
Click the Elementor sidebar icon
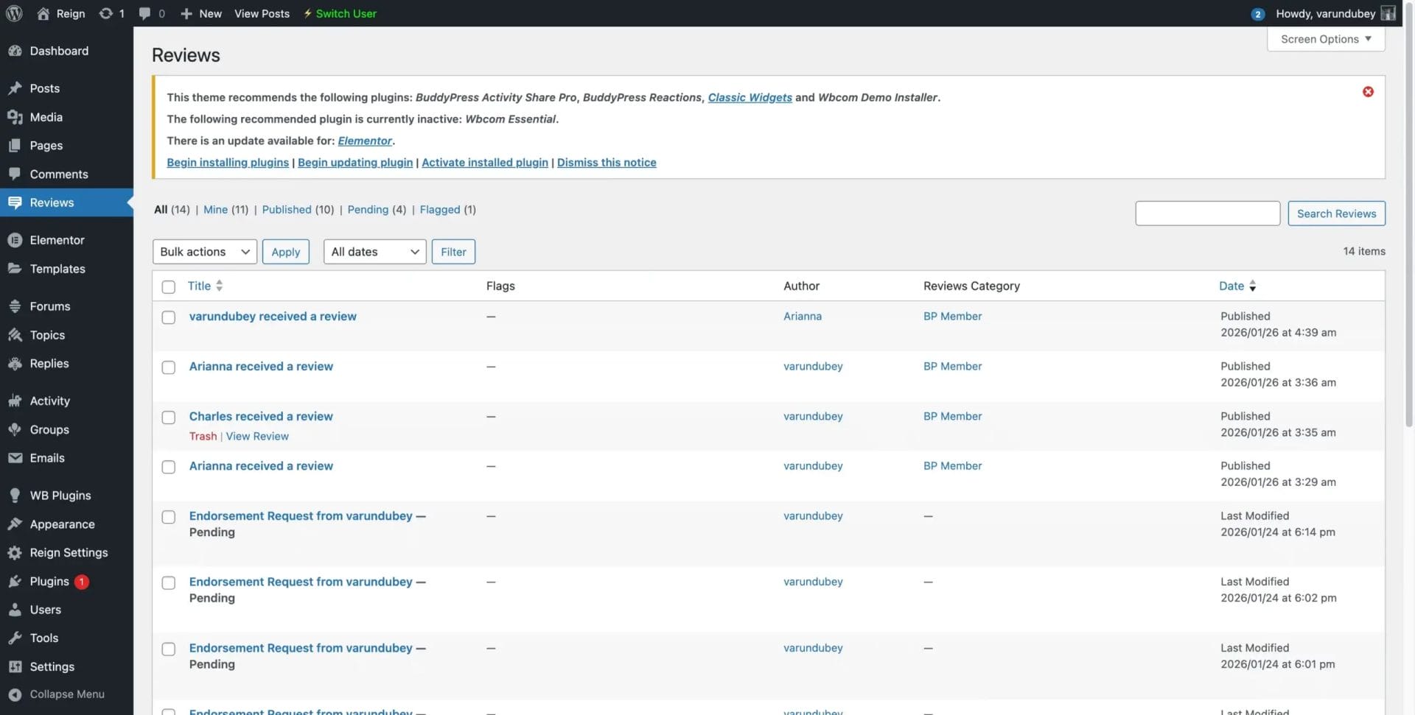click(16, 239)
